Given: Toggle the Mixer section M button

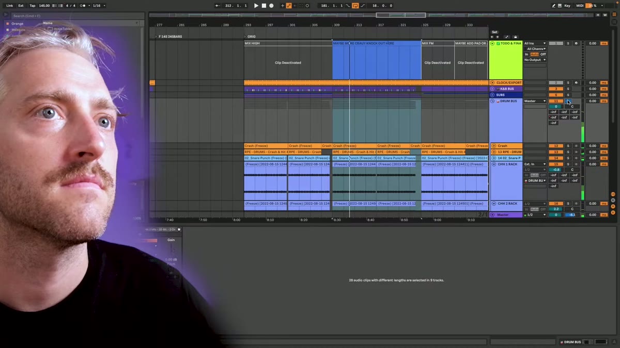Looking at the screenshot, I should (x=613, y=206).
